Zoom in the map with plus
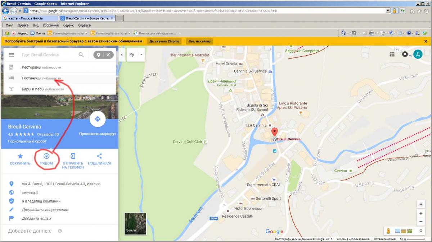The image size is (432, 242). click(x=421, y=213)
